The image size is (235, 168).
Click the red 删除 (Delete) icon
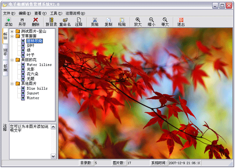point(35,22)
